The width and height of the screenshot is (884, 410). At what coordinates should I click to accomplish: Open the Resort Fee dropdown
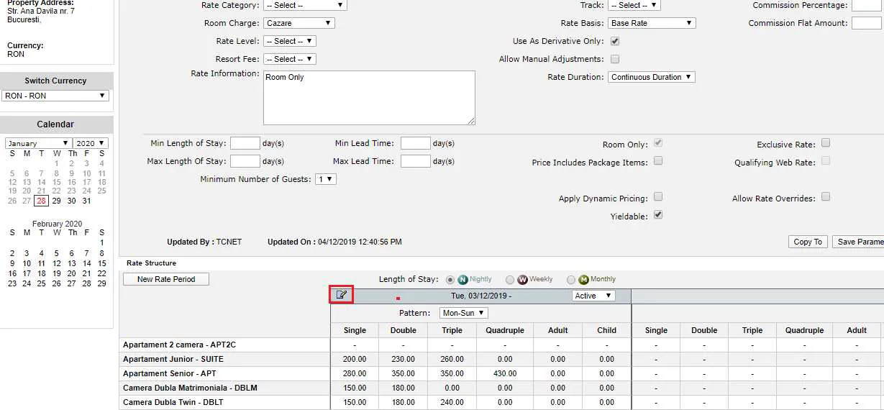(289, 59)
